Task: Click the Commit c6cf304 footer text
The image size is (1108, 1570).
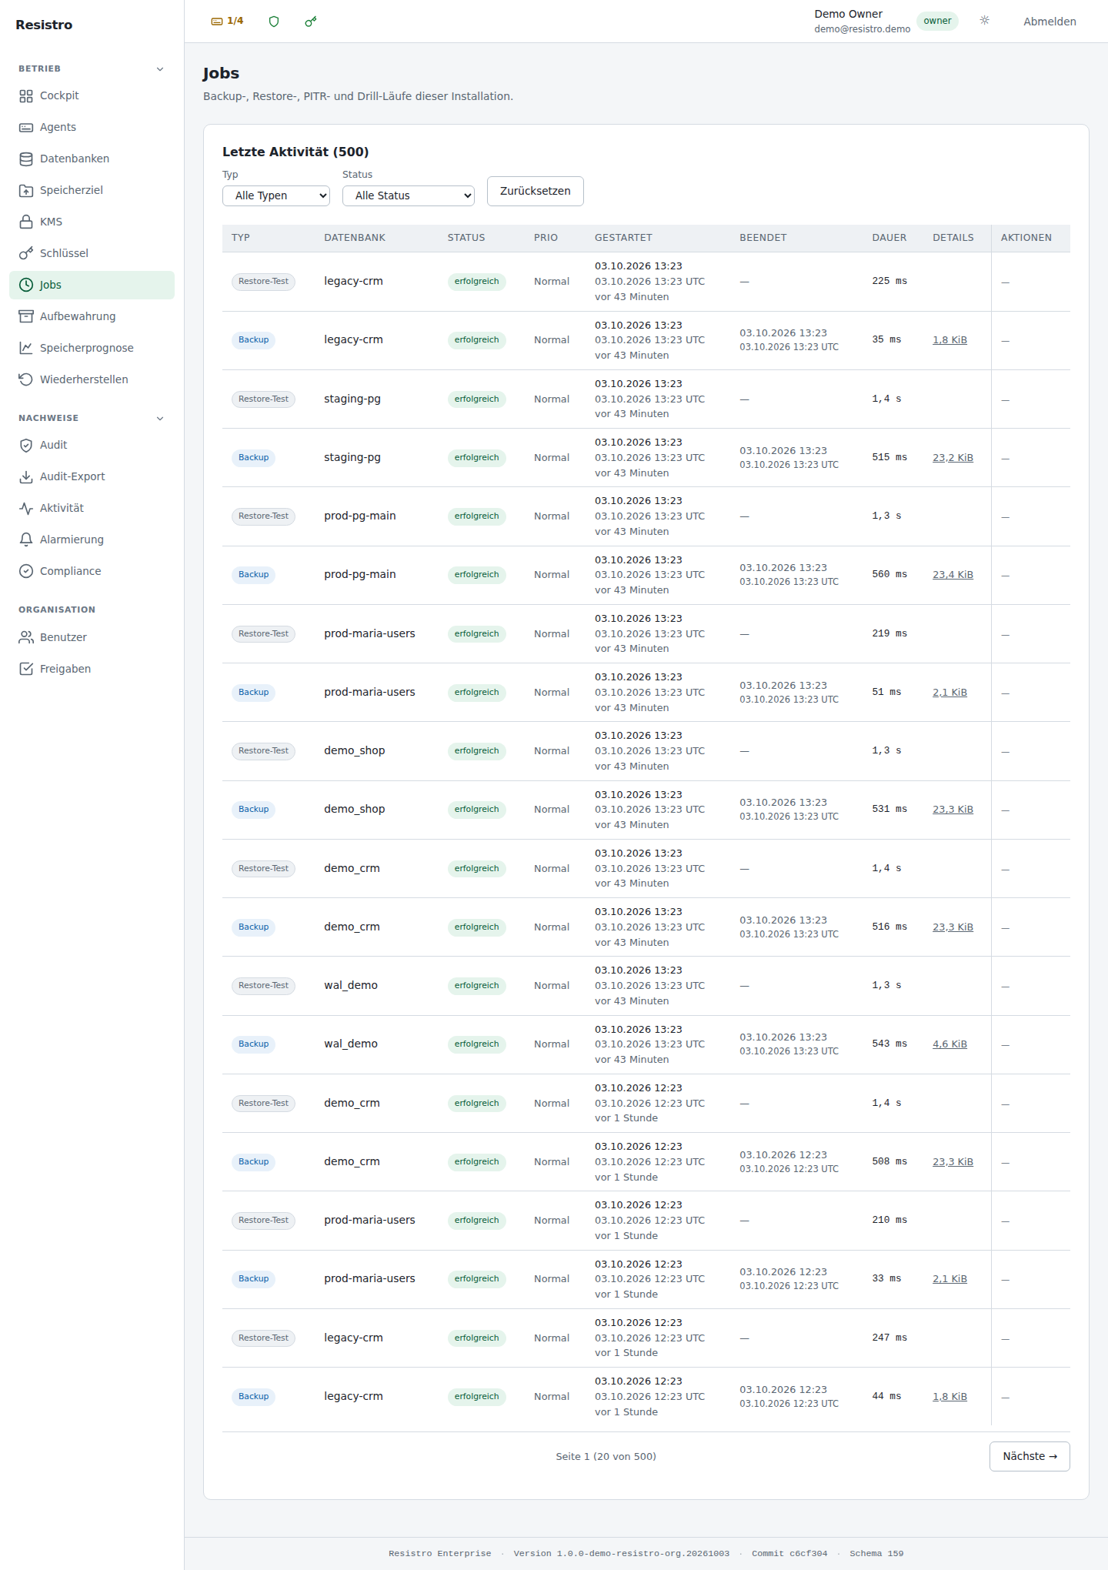Action: coord(789,1554)
